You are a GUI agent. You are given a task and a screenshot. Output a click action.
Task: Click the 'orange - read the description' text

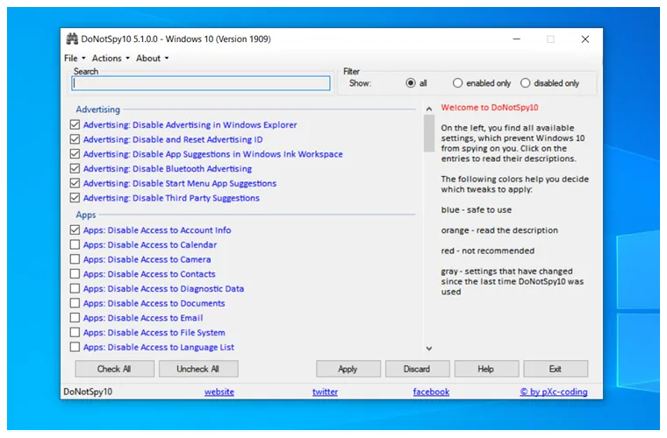coord(499,230)
